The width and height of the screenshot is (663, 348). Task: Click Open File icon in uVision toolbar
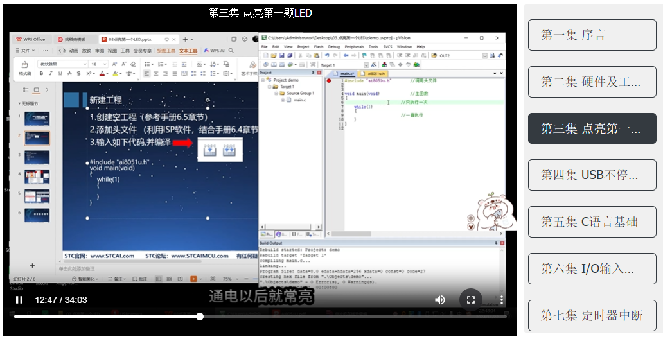[274, 55]
